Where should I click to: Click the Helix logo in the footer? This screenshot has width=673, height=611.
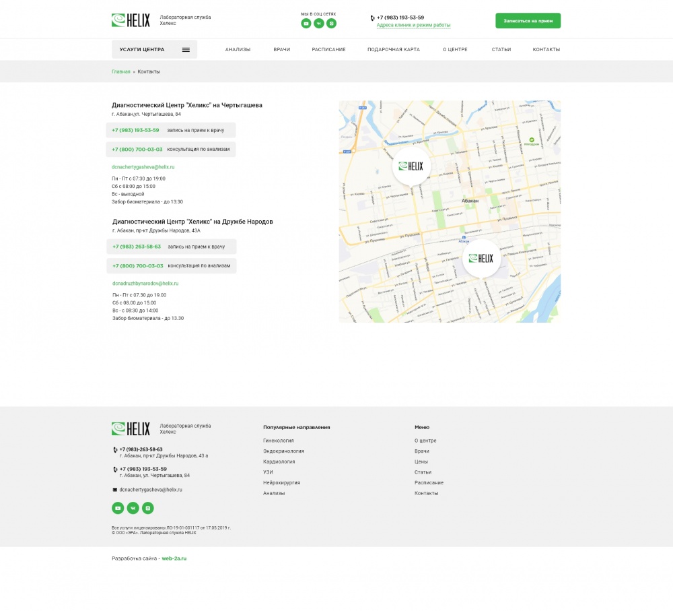pos(131,428)
